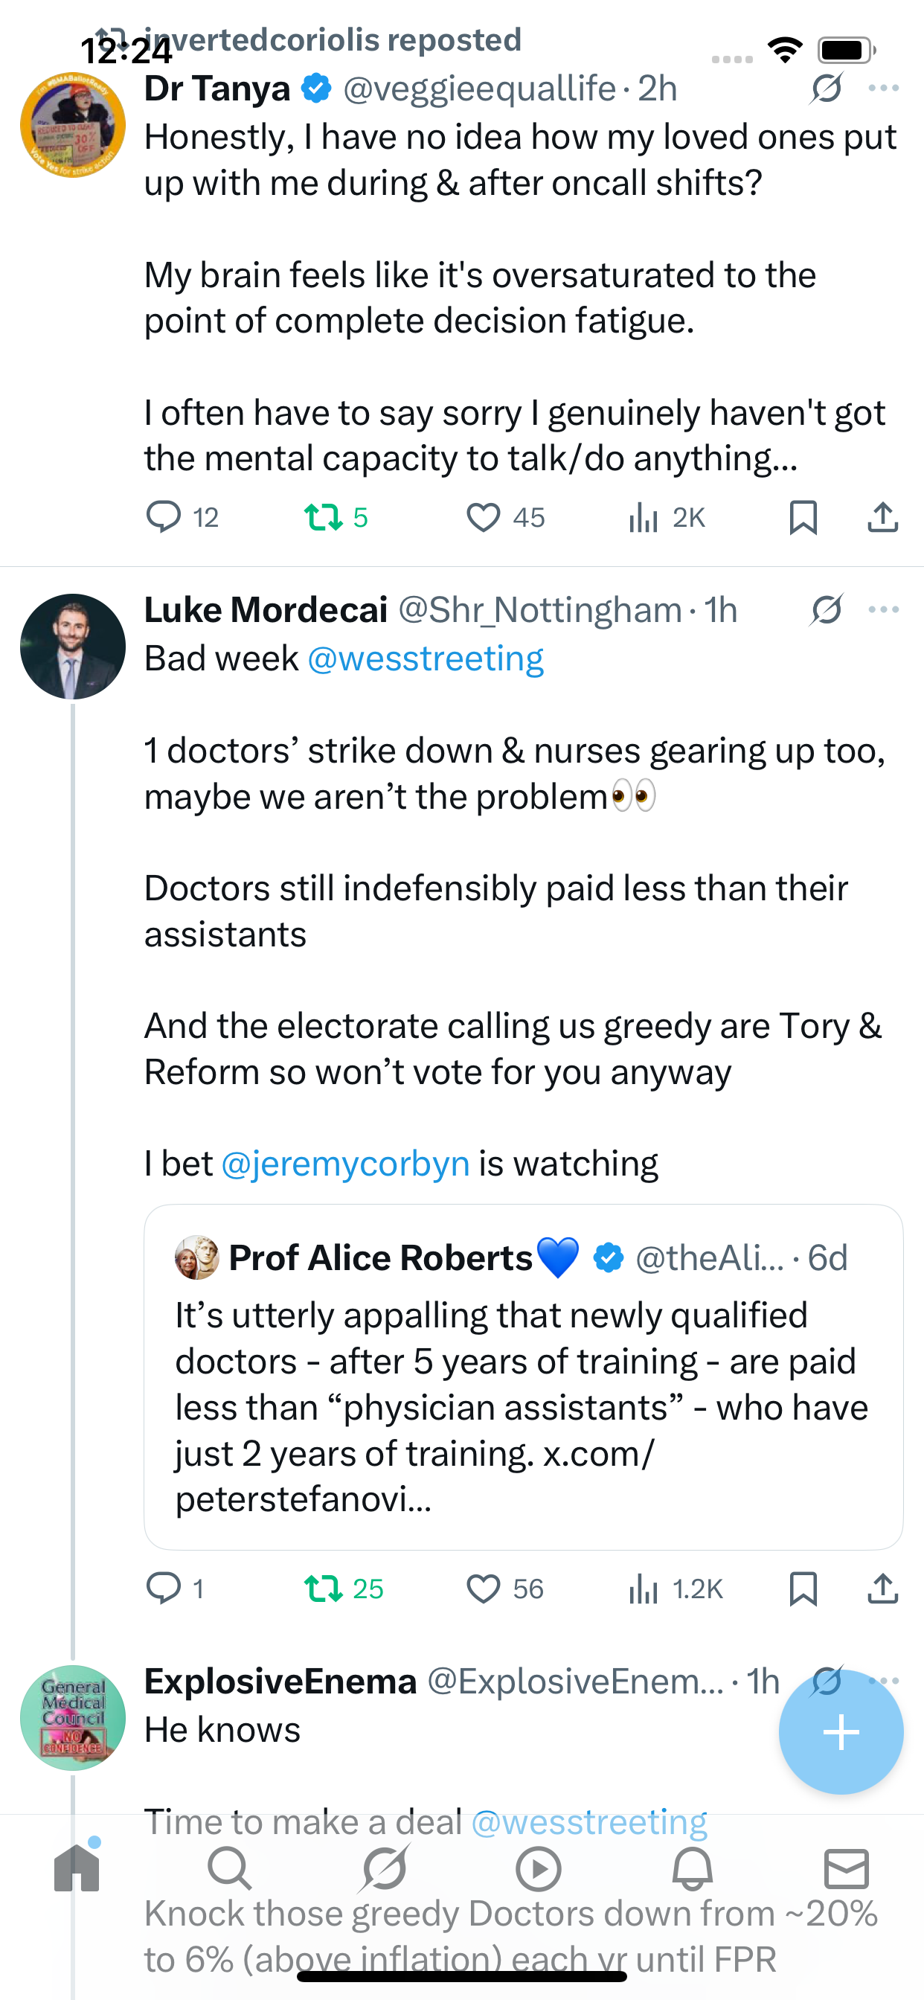Compose a new post with plus button

point(841,1732)
